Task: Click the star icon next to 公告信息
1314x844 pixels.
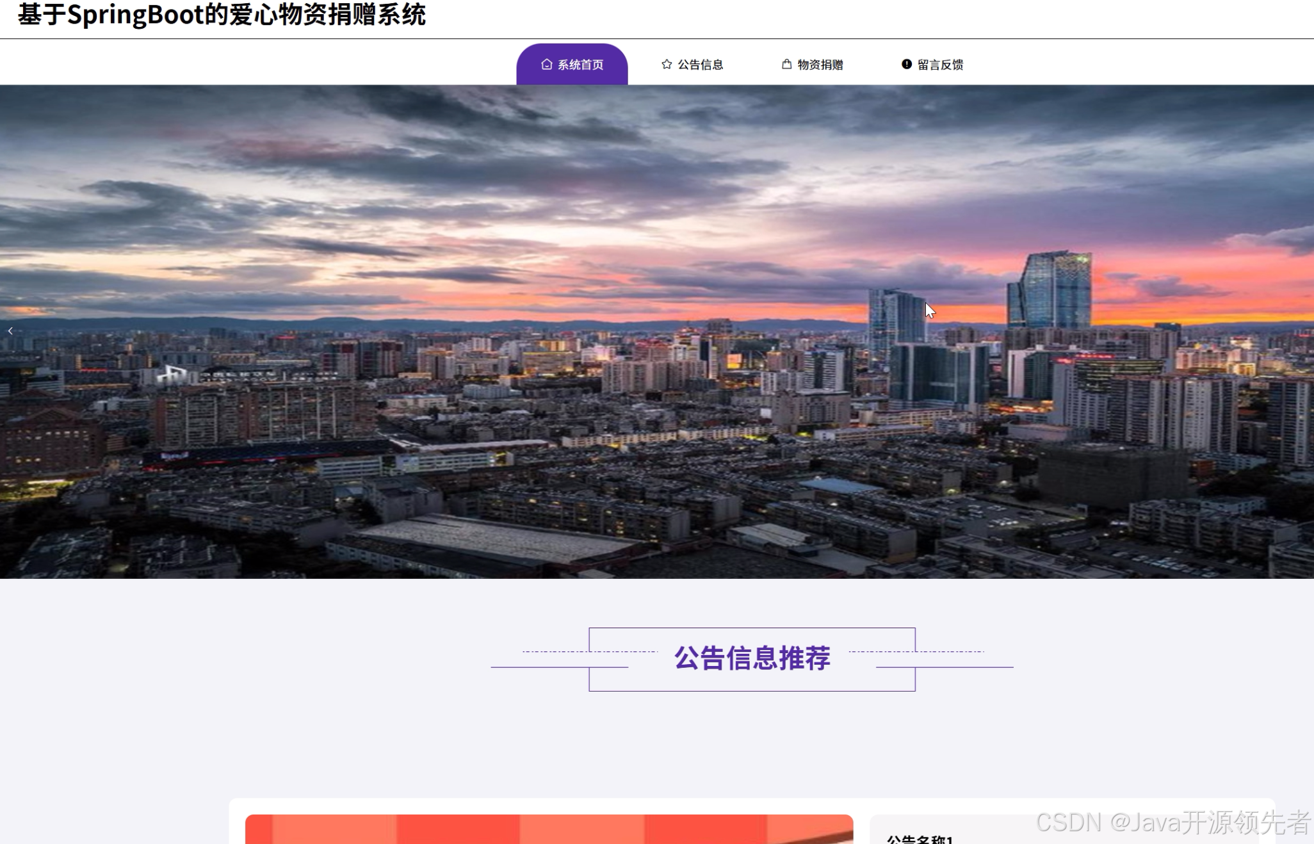Action: click(x=665, y=63)
